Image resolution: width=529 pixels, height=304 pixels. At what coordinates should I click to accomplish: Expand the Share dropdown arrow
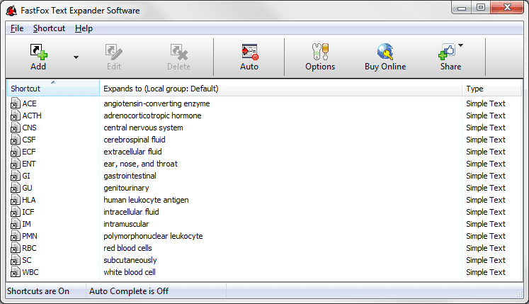[461, 45]
